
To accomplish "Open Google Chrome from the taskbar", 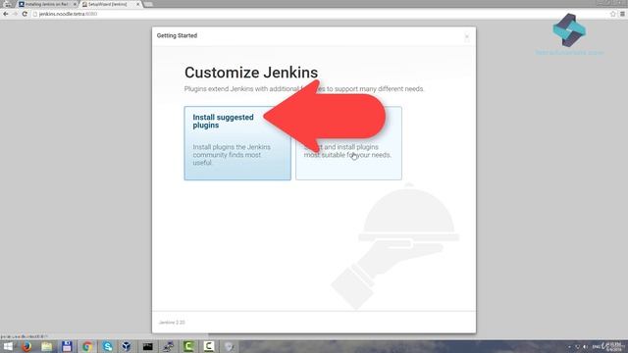I will pyautogui.click(x=87, y=346).
